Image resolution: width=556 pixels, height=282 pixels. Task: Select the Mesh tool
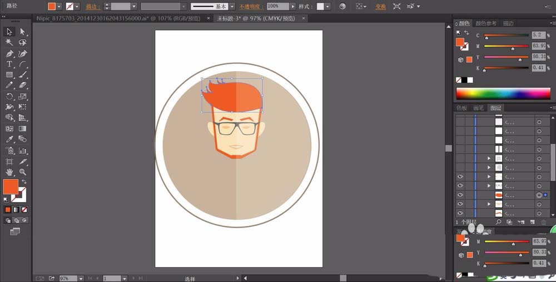click(x=9, y=128)
